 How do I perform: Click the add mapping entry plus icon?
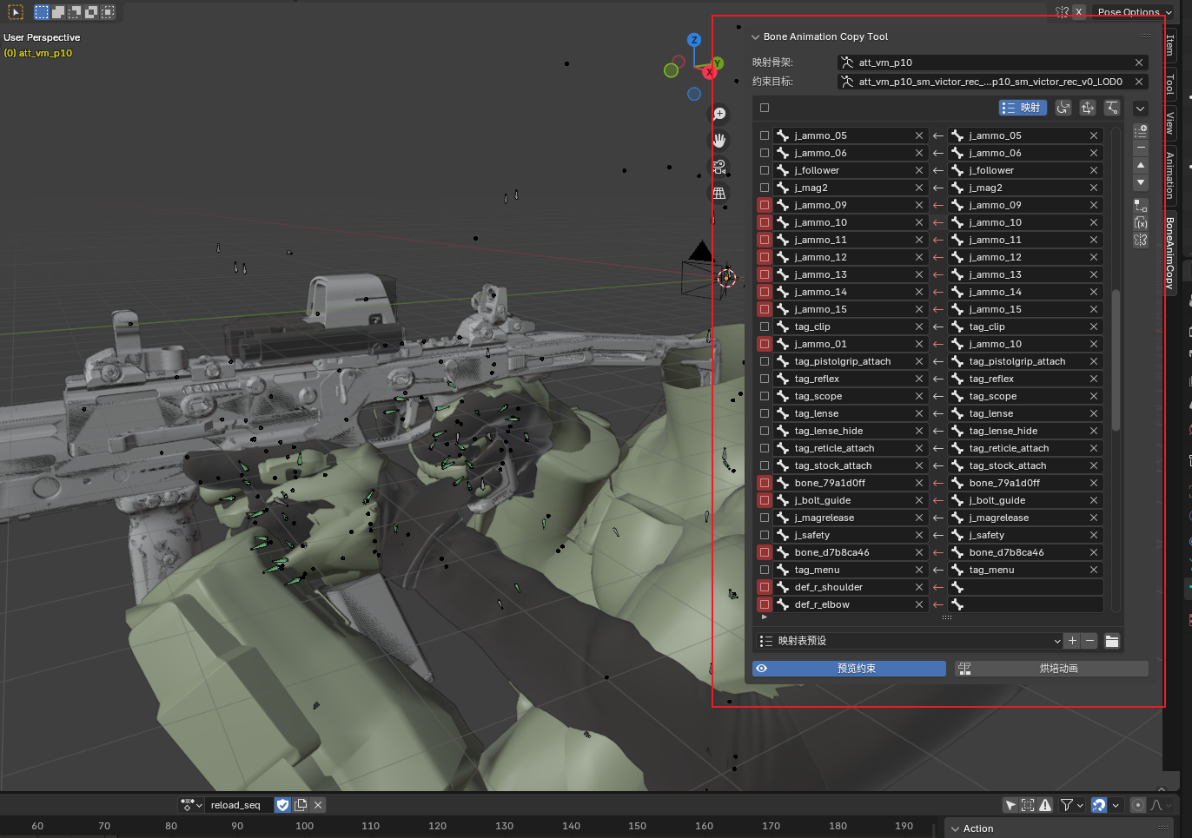[x=1140, y=132]
